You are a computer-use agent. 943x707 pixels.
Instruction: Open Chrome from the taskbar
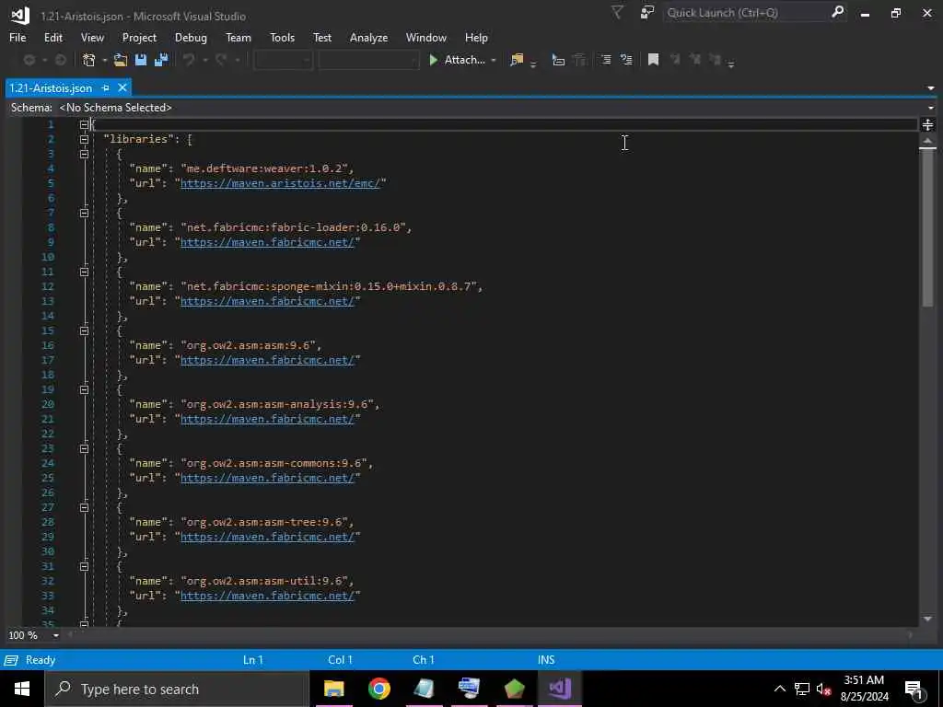pyautogui.click(x=378, y=689)
